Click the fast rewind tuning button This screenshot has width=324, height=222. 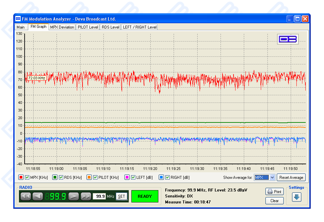pos(26,196)
